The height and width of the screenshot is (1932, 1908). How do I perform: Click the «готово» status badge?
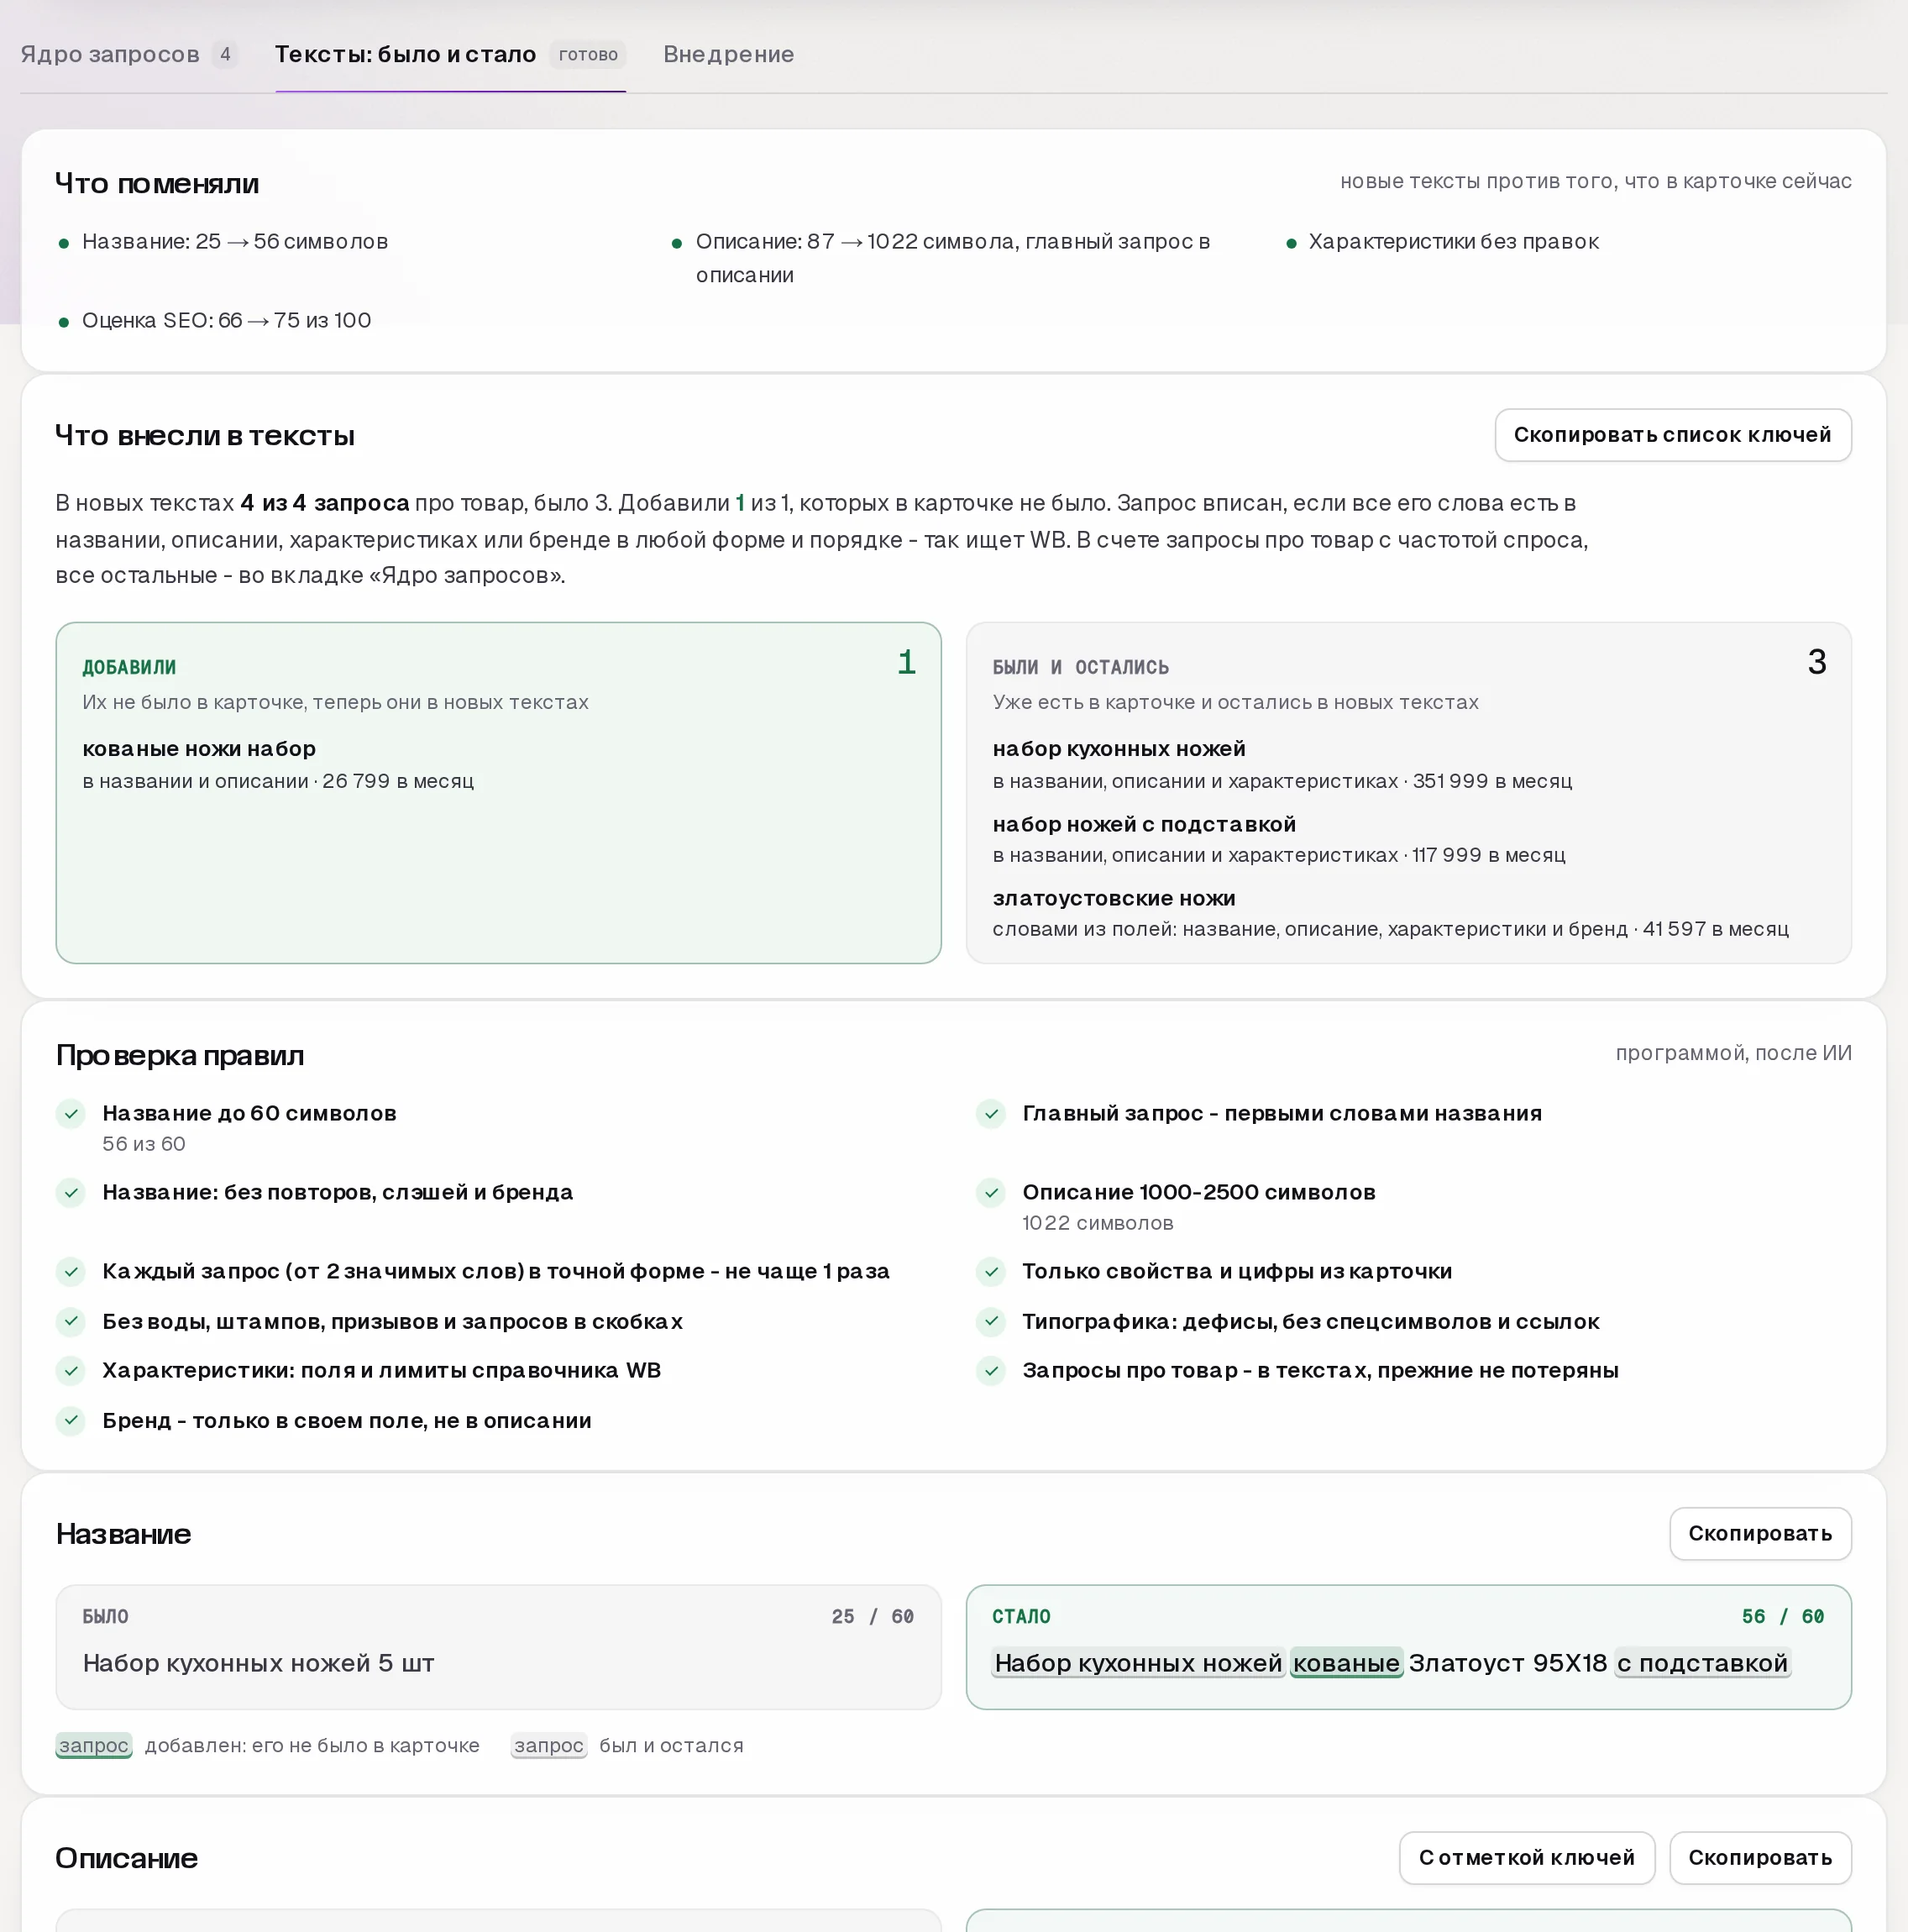[588, 54]
